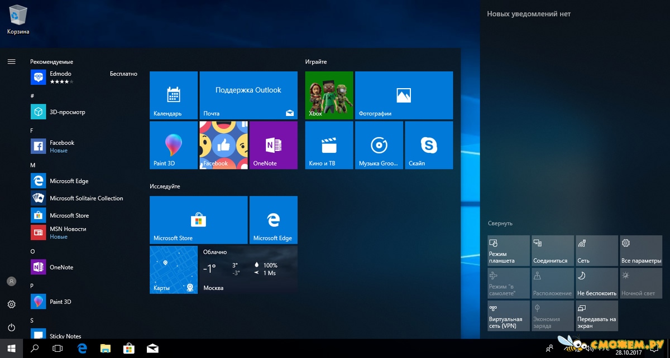670x358 pixels.
Task: Click the letter S group header
Action: [x=32, y=320]
